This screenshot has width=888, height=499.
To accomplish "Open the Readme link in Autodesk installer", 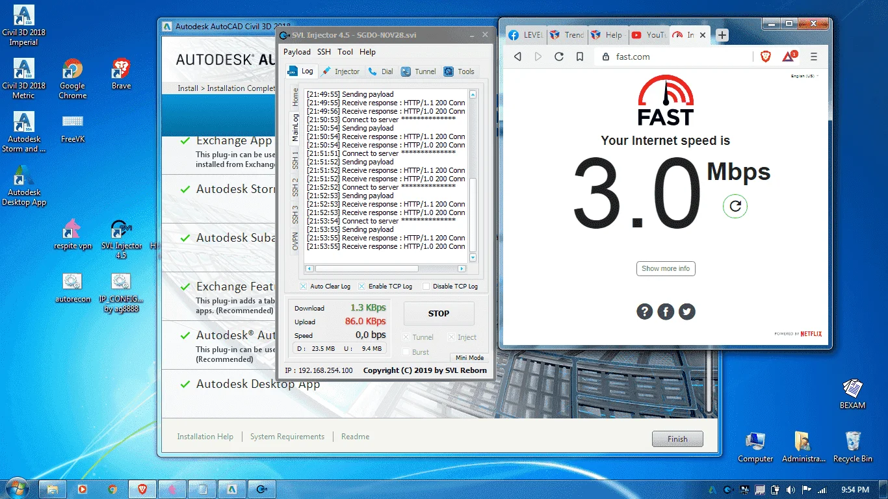I will [355, 437].
